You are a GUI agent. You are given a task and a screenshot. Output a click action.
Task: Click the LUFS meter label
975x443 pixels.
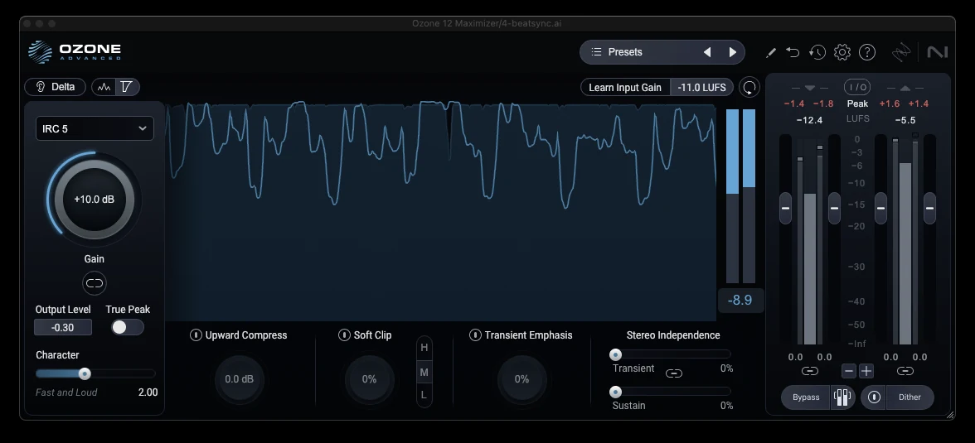(857, 118)
